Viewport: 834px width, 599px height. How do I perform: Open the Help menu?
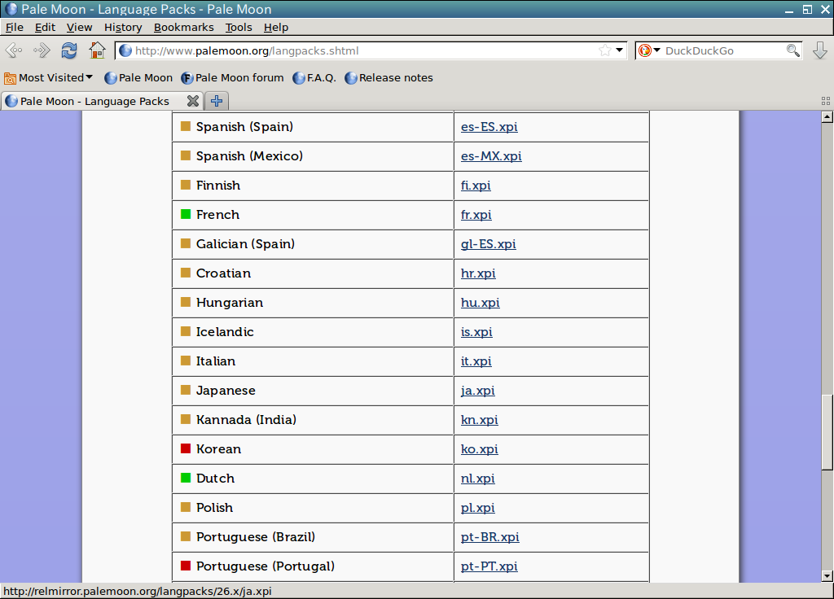tap(276, 27)
